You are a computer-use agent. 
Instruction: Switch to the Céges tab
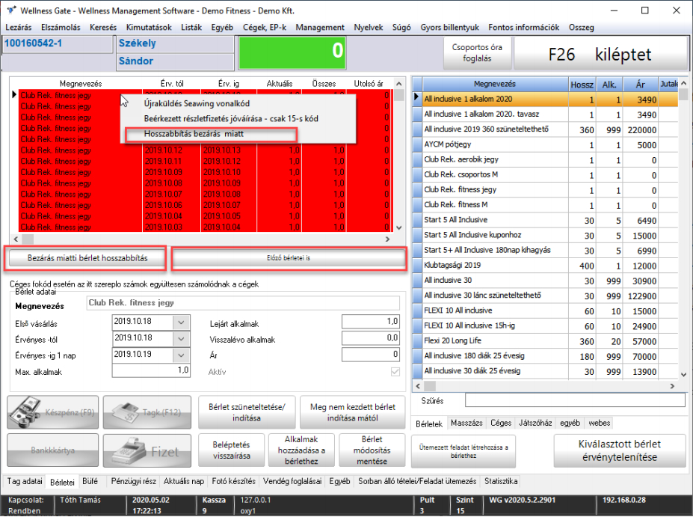click(x=501, y=423)
